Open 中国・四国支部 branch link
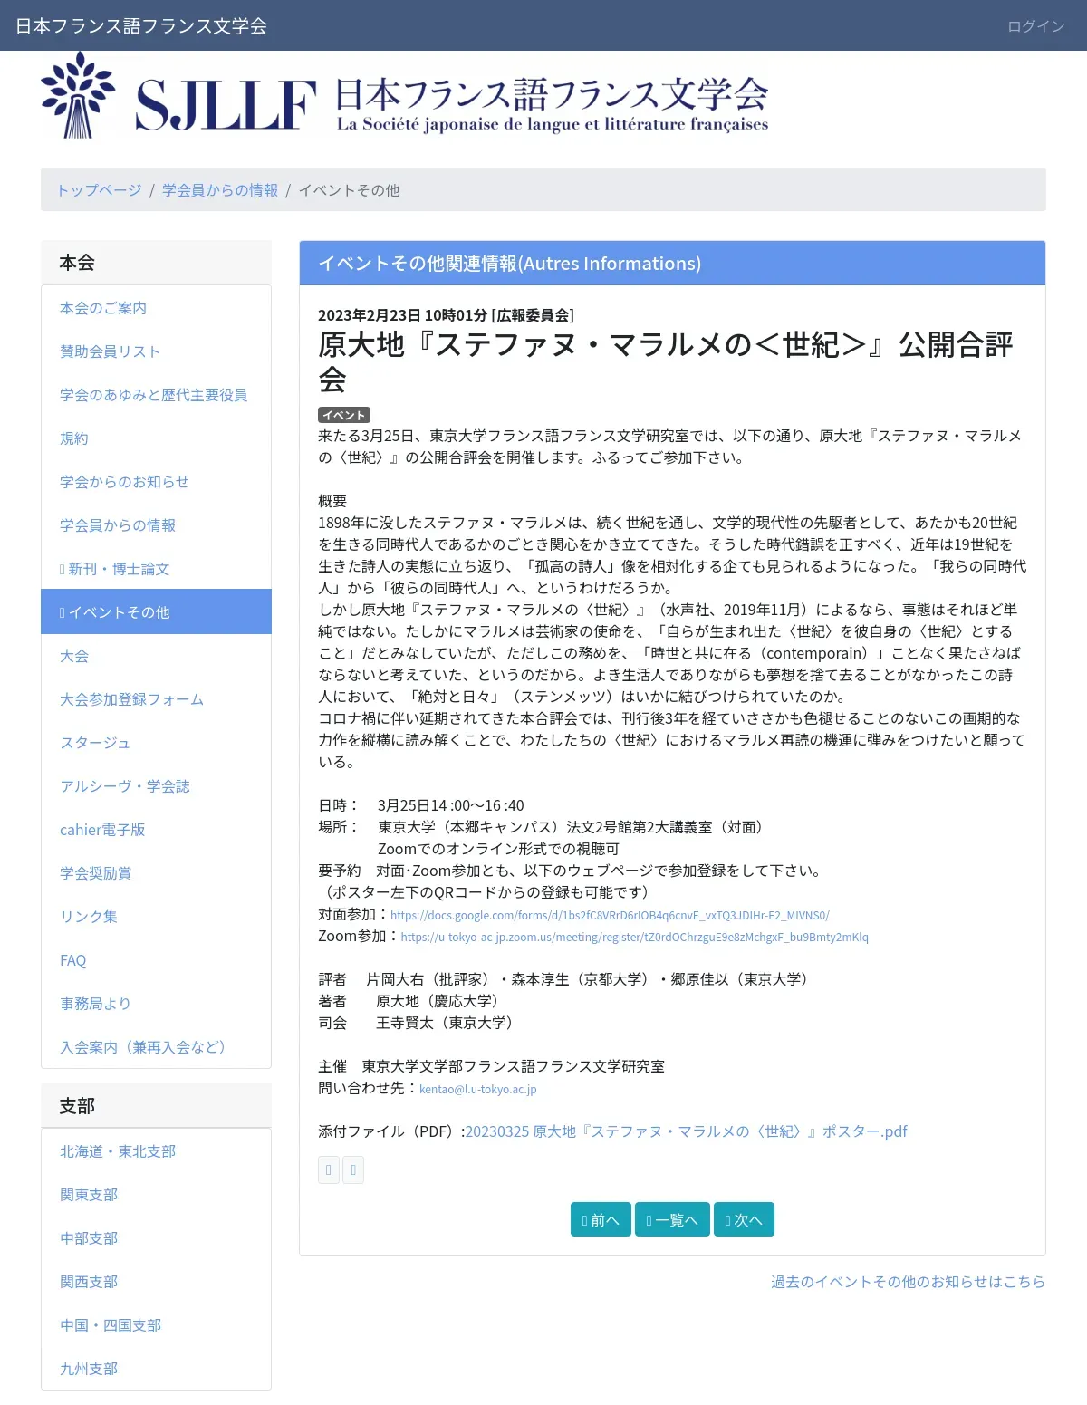Image resolution: width=1087 pixels, height=1405 pixels. [x=156, y=1325]
